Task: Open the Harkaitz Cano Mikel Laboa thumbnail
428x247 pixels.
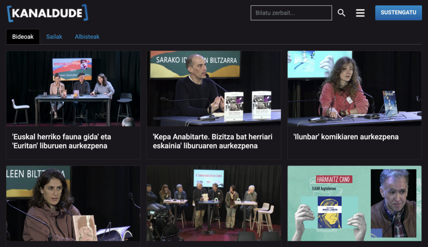Action: (x=354, y=204)
